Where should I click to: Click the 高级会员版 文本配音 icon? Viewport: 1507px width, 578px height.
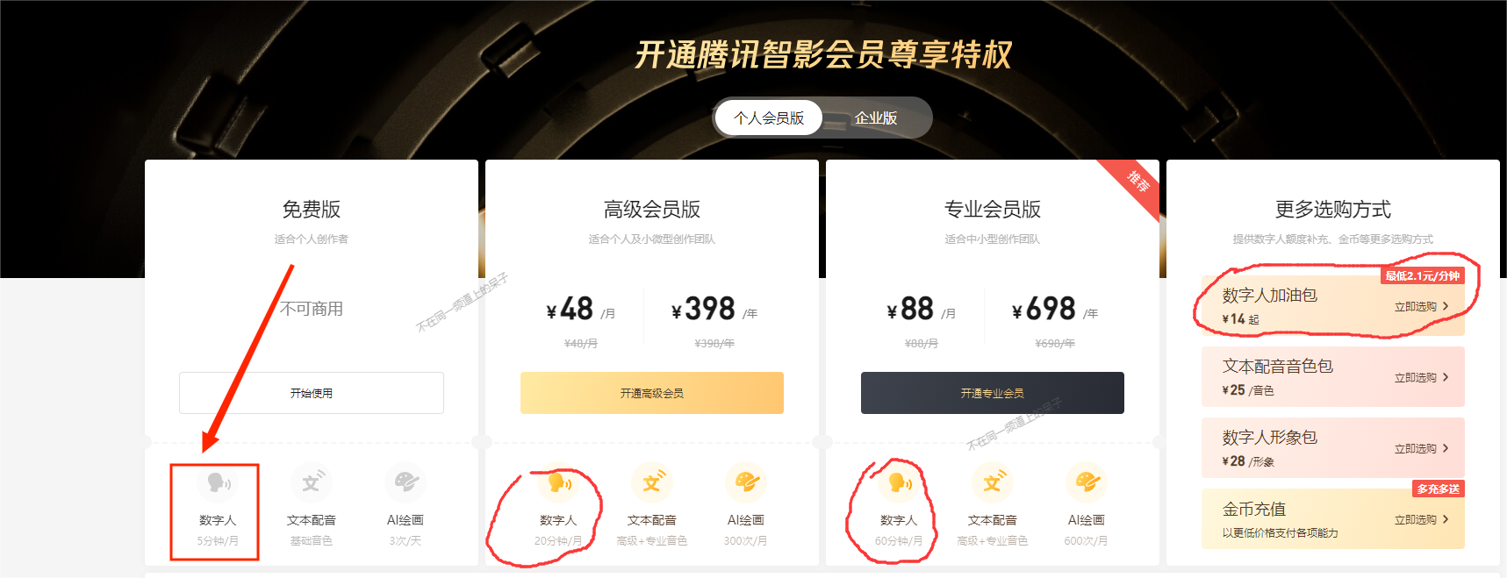click(x=652, y=482)
